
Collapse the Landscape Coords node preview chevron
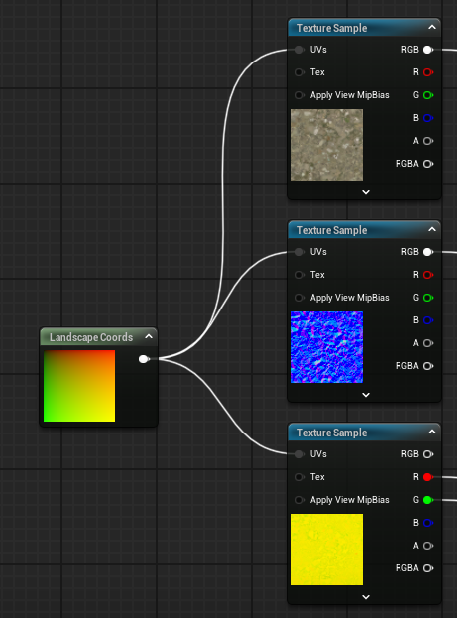[149, 336]
